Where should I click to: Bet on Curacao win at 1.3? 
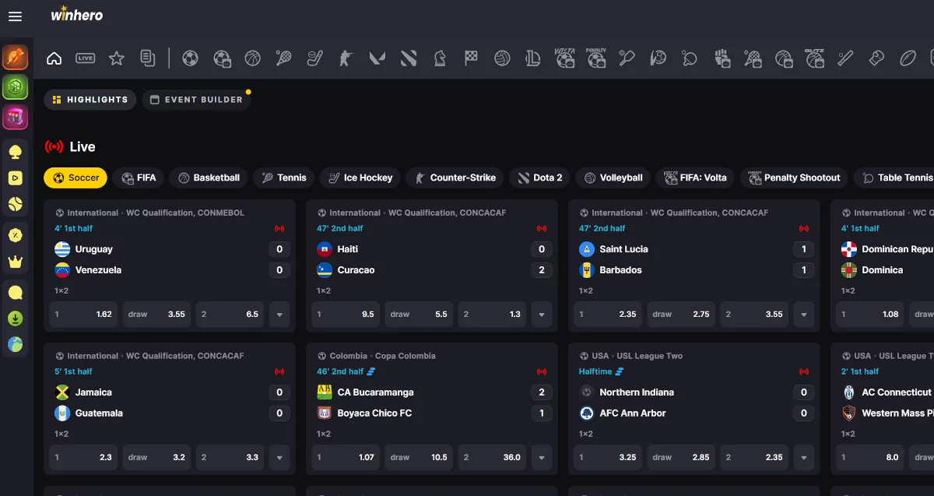pyautogui.click(x=493, y=315)
